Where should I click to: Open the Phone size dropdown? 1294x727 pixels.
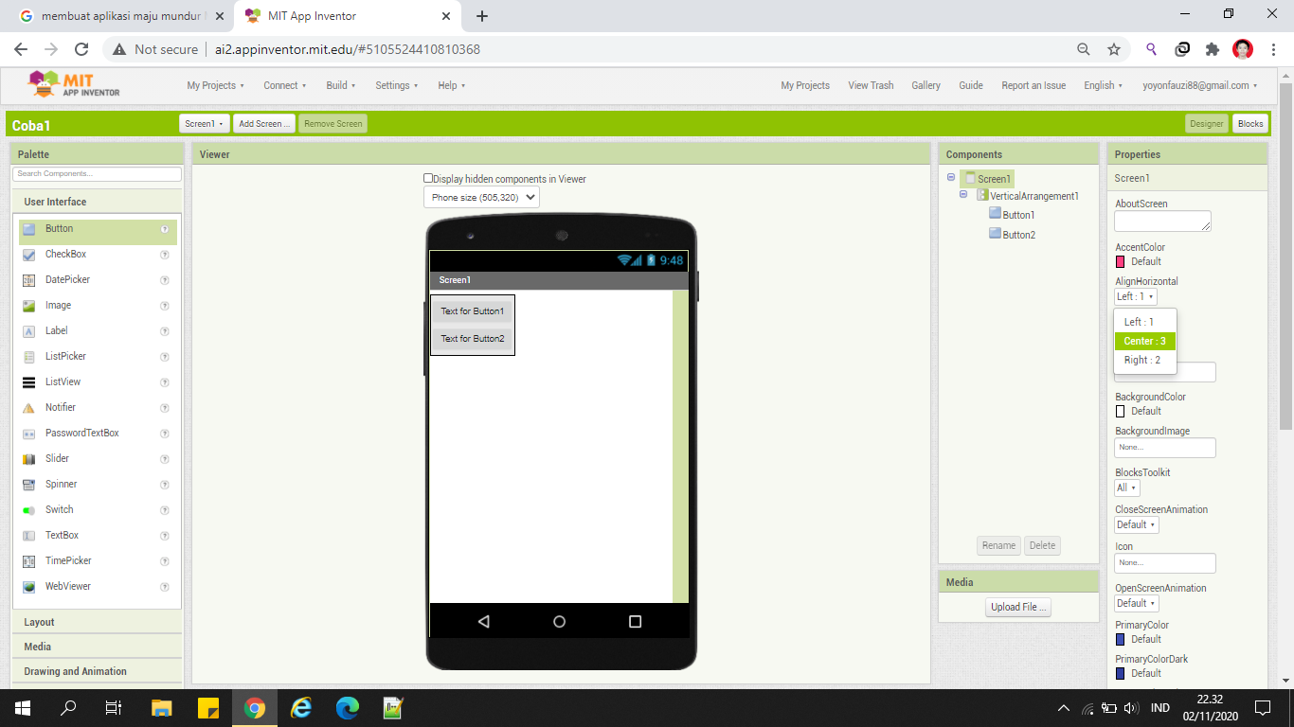[481, 198]
